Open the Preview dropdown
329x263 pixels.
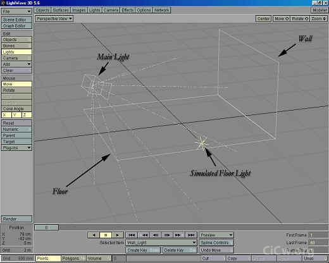(x=216, y=235)
